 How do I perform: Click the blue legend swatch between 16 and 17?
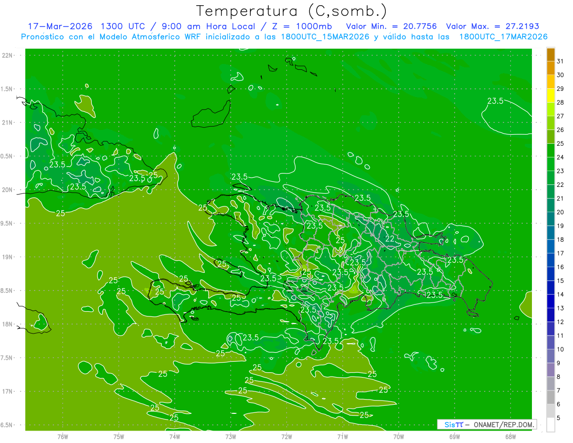[x=551, y=260]
